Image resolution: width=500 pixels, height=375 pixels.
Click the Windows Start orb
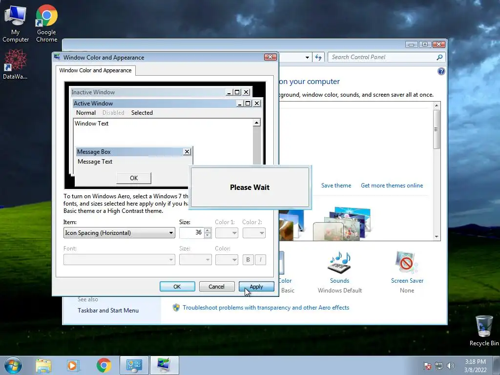pyautogui.click(x=13, y=365)
